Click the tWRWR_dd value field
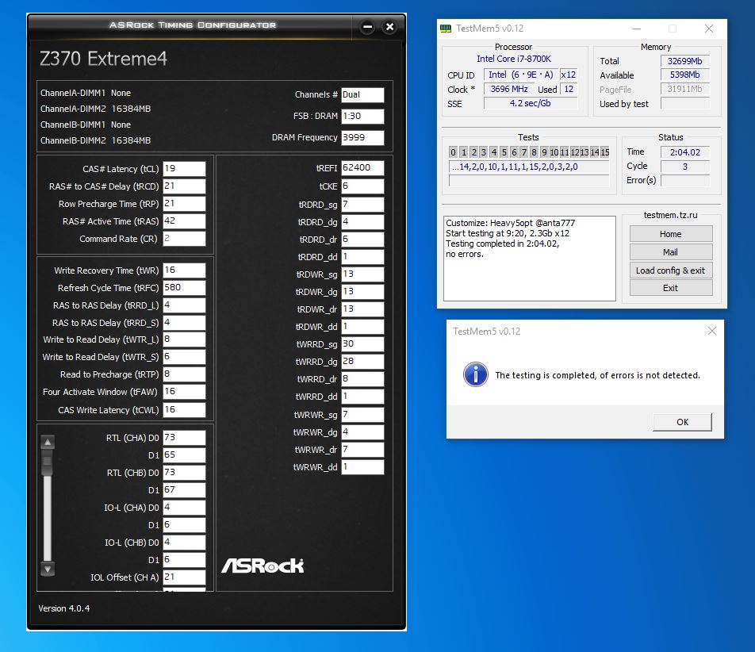Viewport: 755px width, 652px height. 362,467
